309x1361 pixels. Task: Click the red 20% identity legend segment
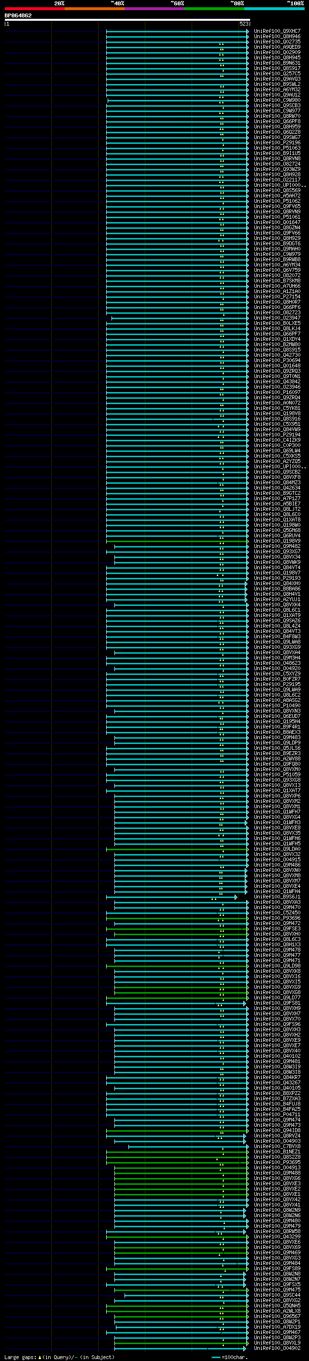pyautogui.click(x=34, y=9)
